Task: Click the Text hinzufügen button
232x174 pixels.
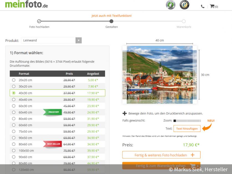Action: pyautogui.click(x=187, y=129)
